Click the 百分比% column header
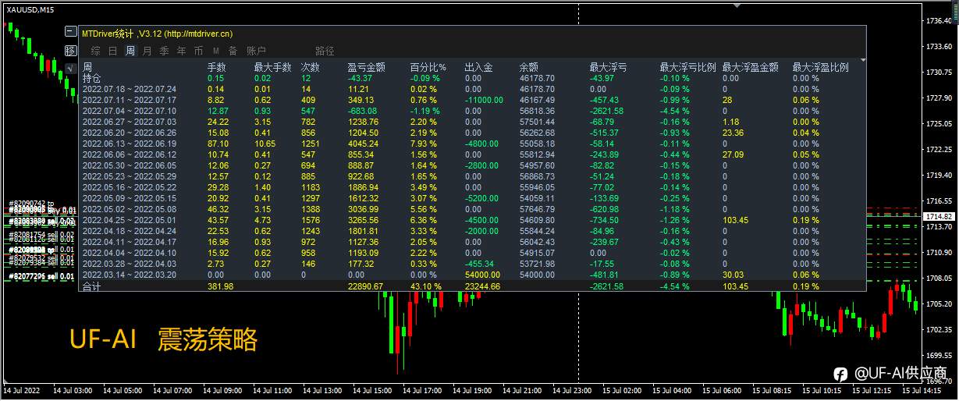The height and width of the screenshot is (401, 959). [428, 68]
